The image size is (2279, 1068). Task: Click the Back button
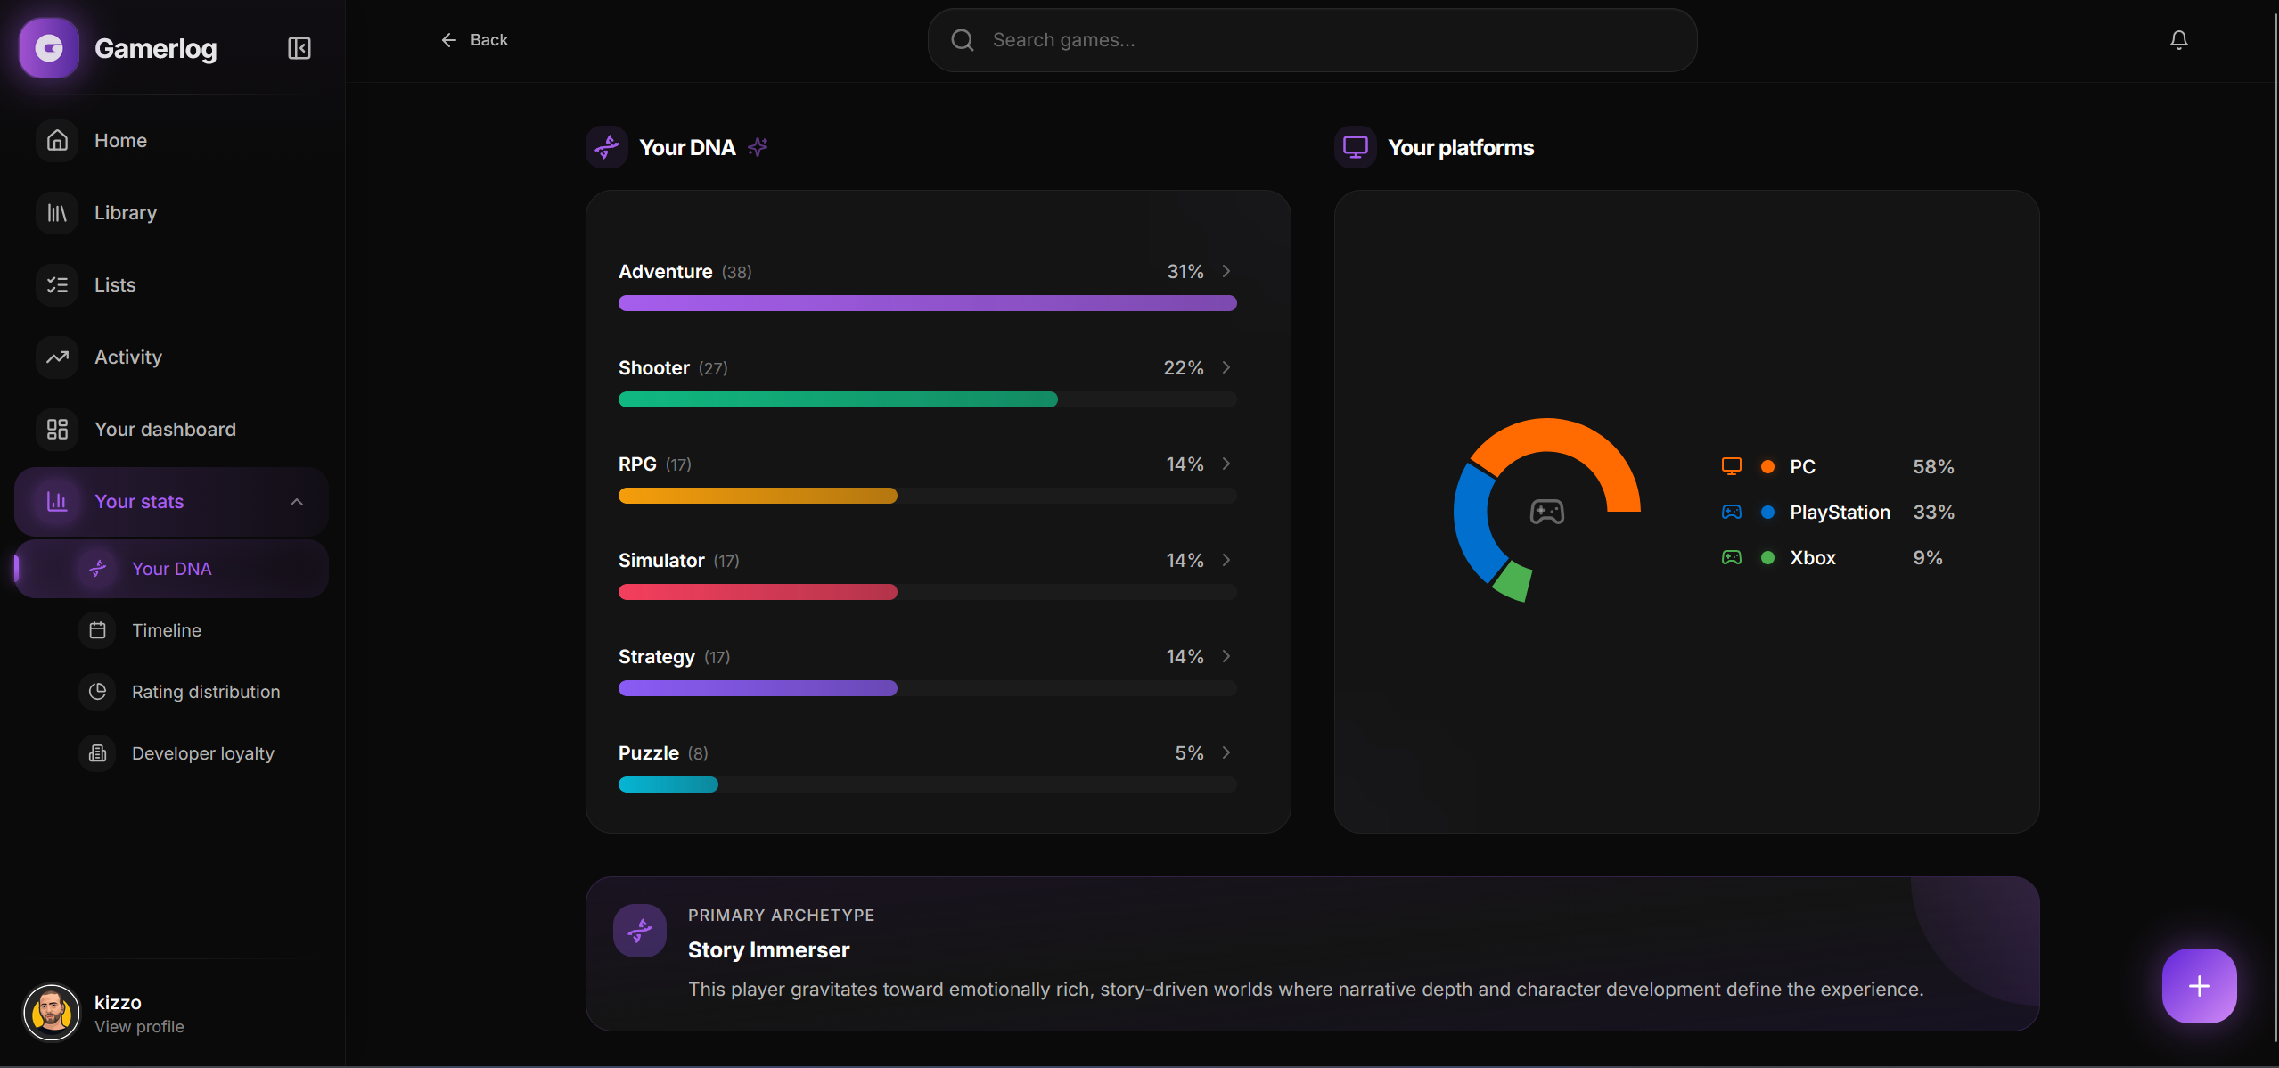click(x=473, y=39)
